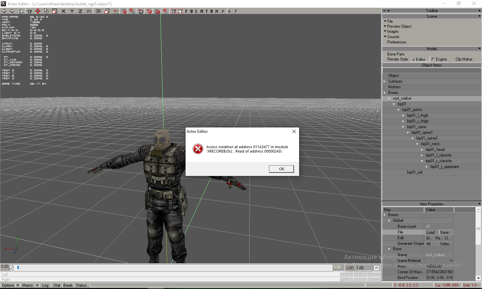Select the Rotate tool
This screenshot has height=289, width=482.
pyautogui.click(x=46, y=11)
